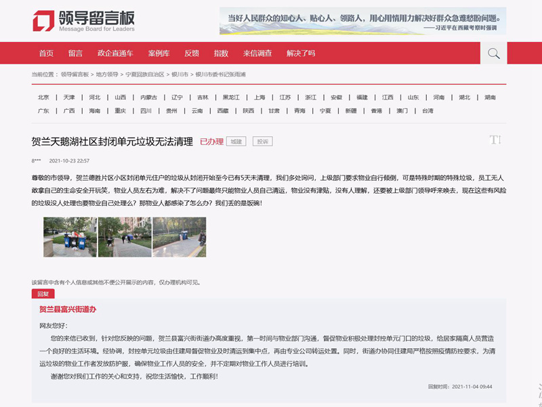Image resolution: width=542 pixels, height=407 pixels.
Task: Click the 城建 category tag
Action: (x=236, y=142)
